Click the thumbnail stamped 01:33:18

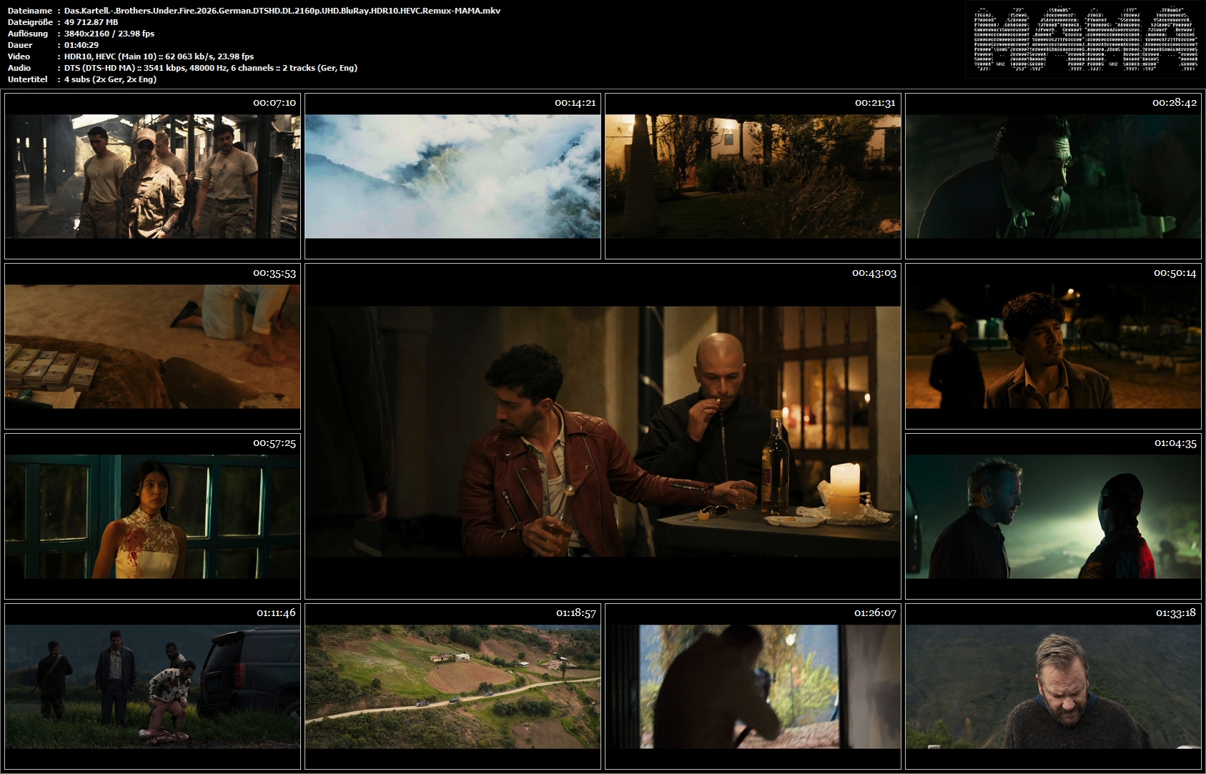[1053, 686]
